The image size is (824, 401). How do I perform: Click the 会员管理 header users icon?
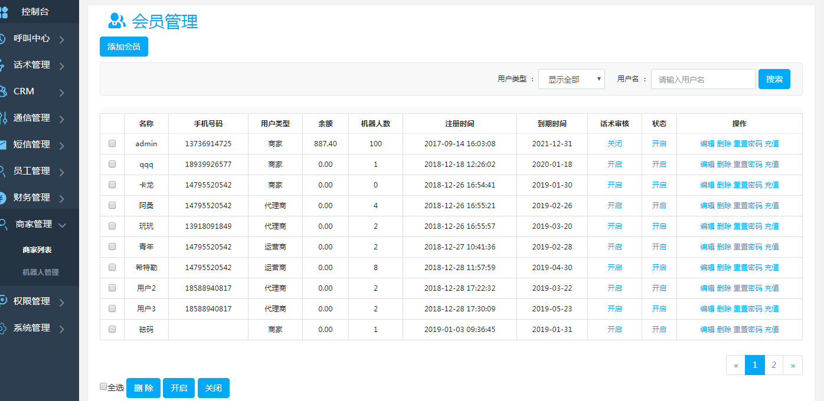(117, 21)
